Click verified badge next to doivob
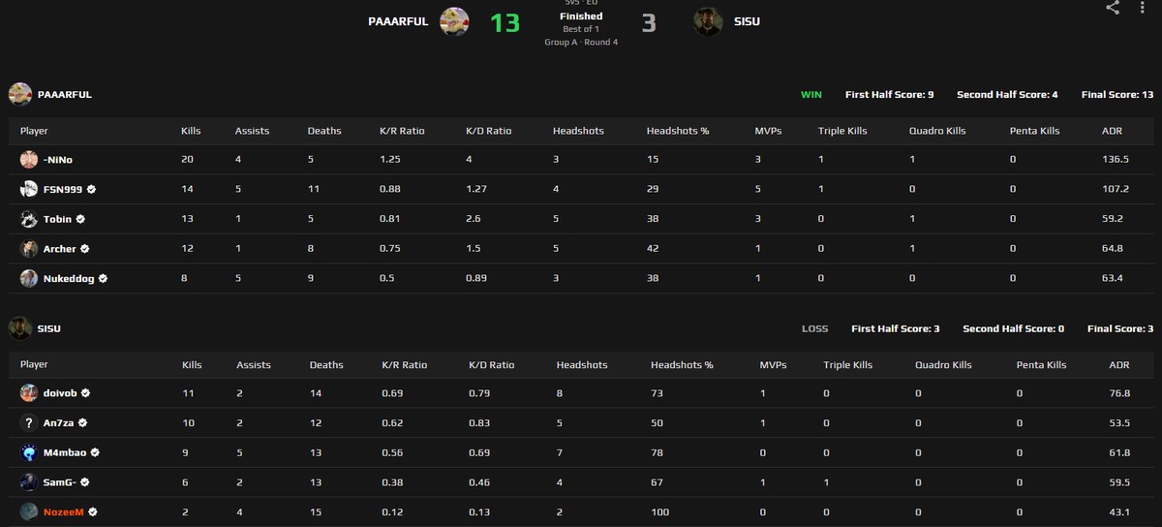 pos(86,393)
